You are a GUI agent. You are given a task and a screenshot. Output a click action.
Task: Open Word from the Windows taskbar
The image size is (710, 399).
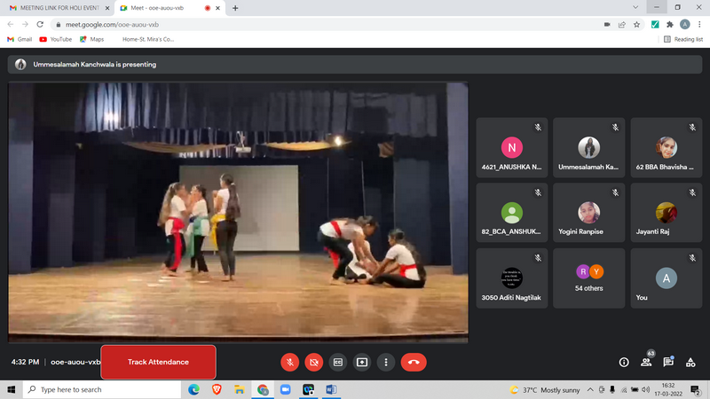[331, 389]
